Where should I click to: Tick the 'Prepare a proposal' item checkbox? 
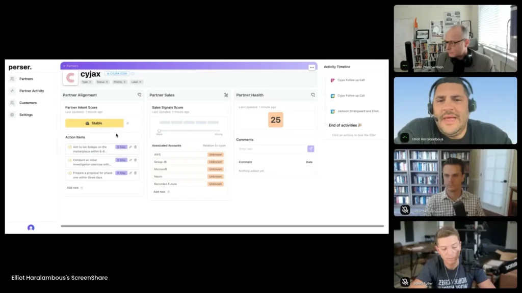(69, 173)
